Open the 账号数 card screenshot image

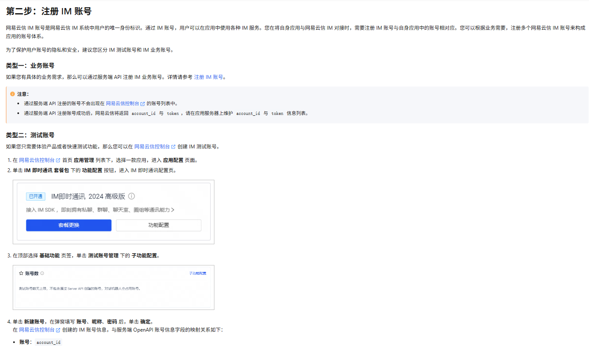click(114, 287)
